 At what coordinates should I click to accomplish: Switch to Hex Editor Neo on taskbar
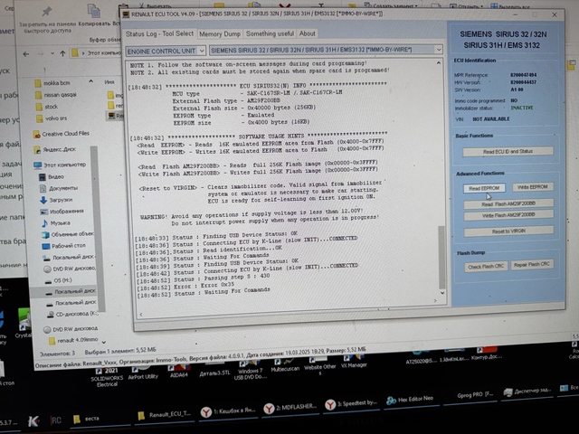pos(410,400)
